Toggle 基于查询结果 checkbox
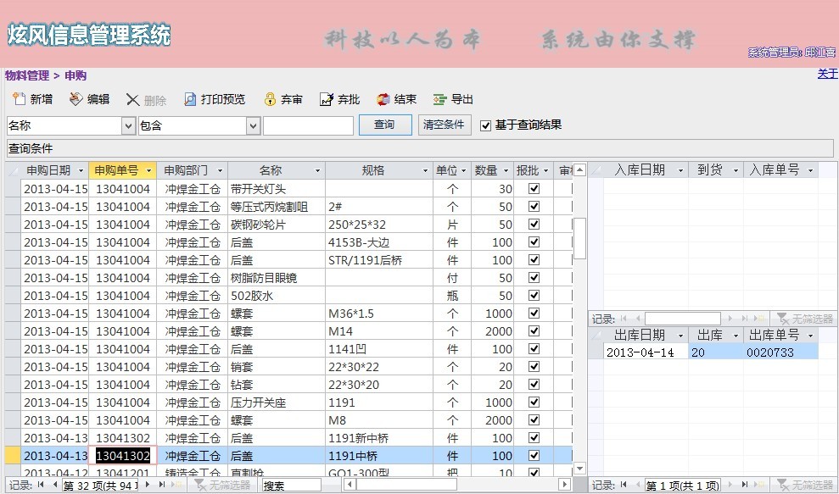Screen dimensions: 839x494 (x=485, y=125)
